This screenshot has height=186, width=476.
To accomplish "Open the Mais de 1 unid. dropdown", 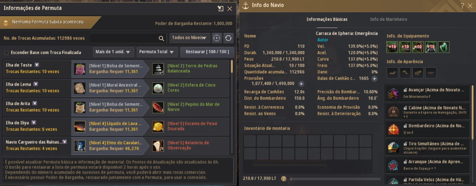I will (113, 52).
